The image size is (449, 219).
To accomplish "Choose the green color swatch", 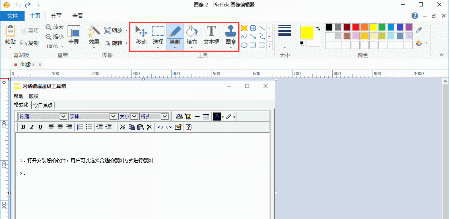I will click(382, 27).
